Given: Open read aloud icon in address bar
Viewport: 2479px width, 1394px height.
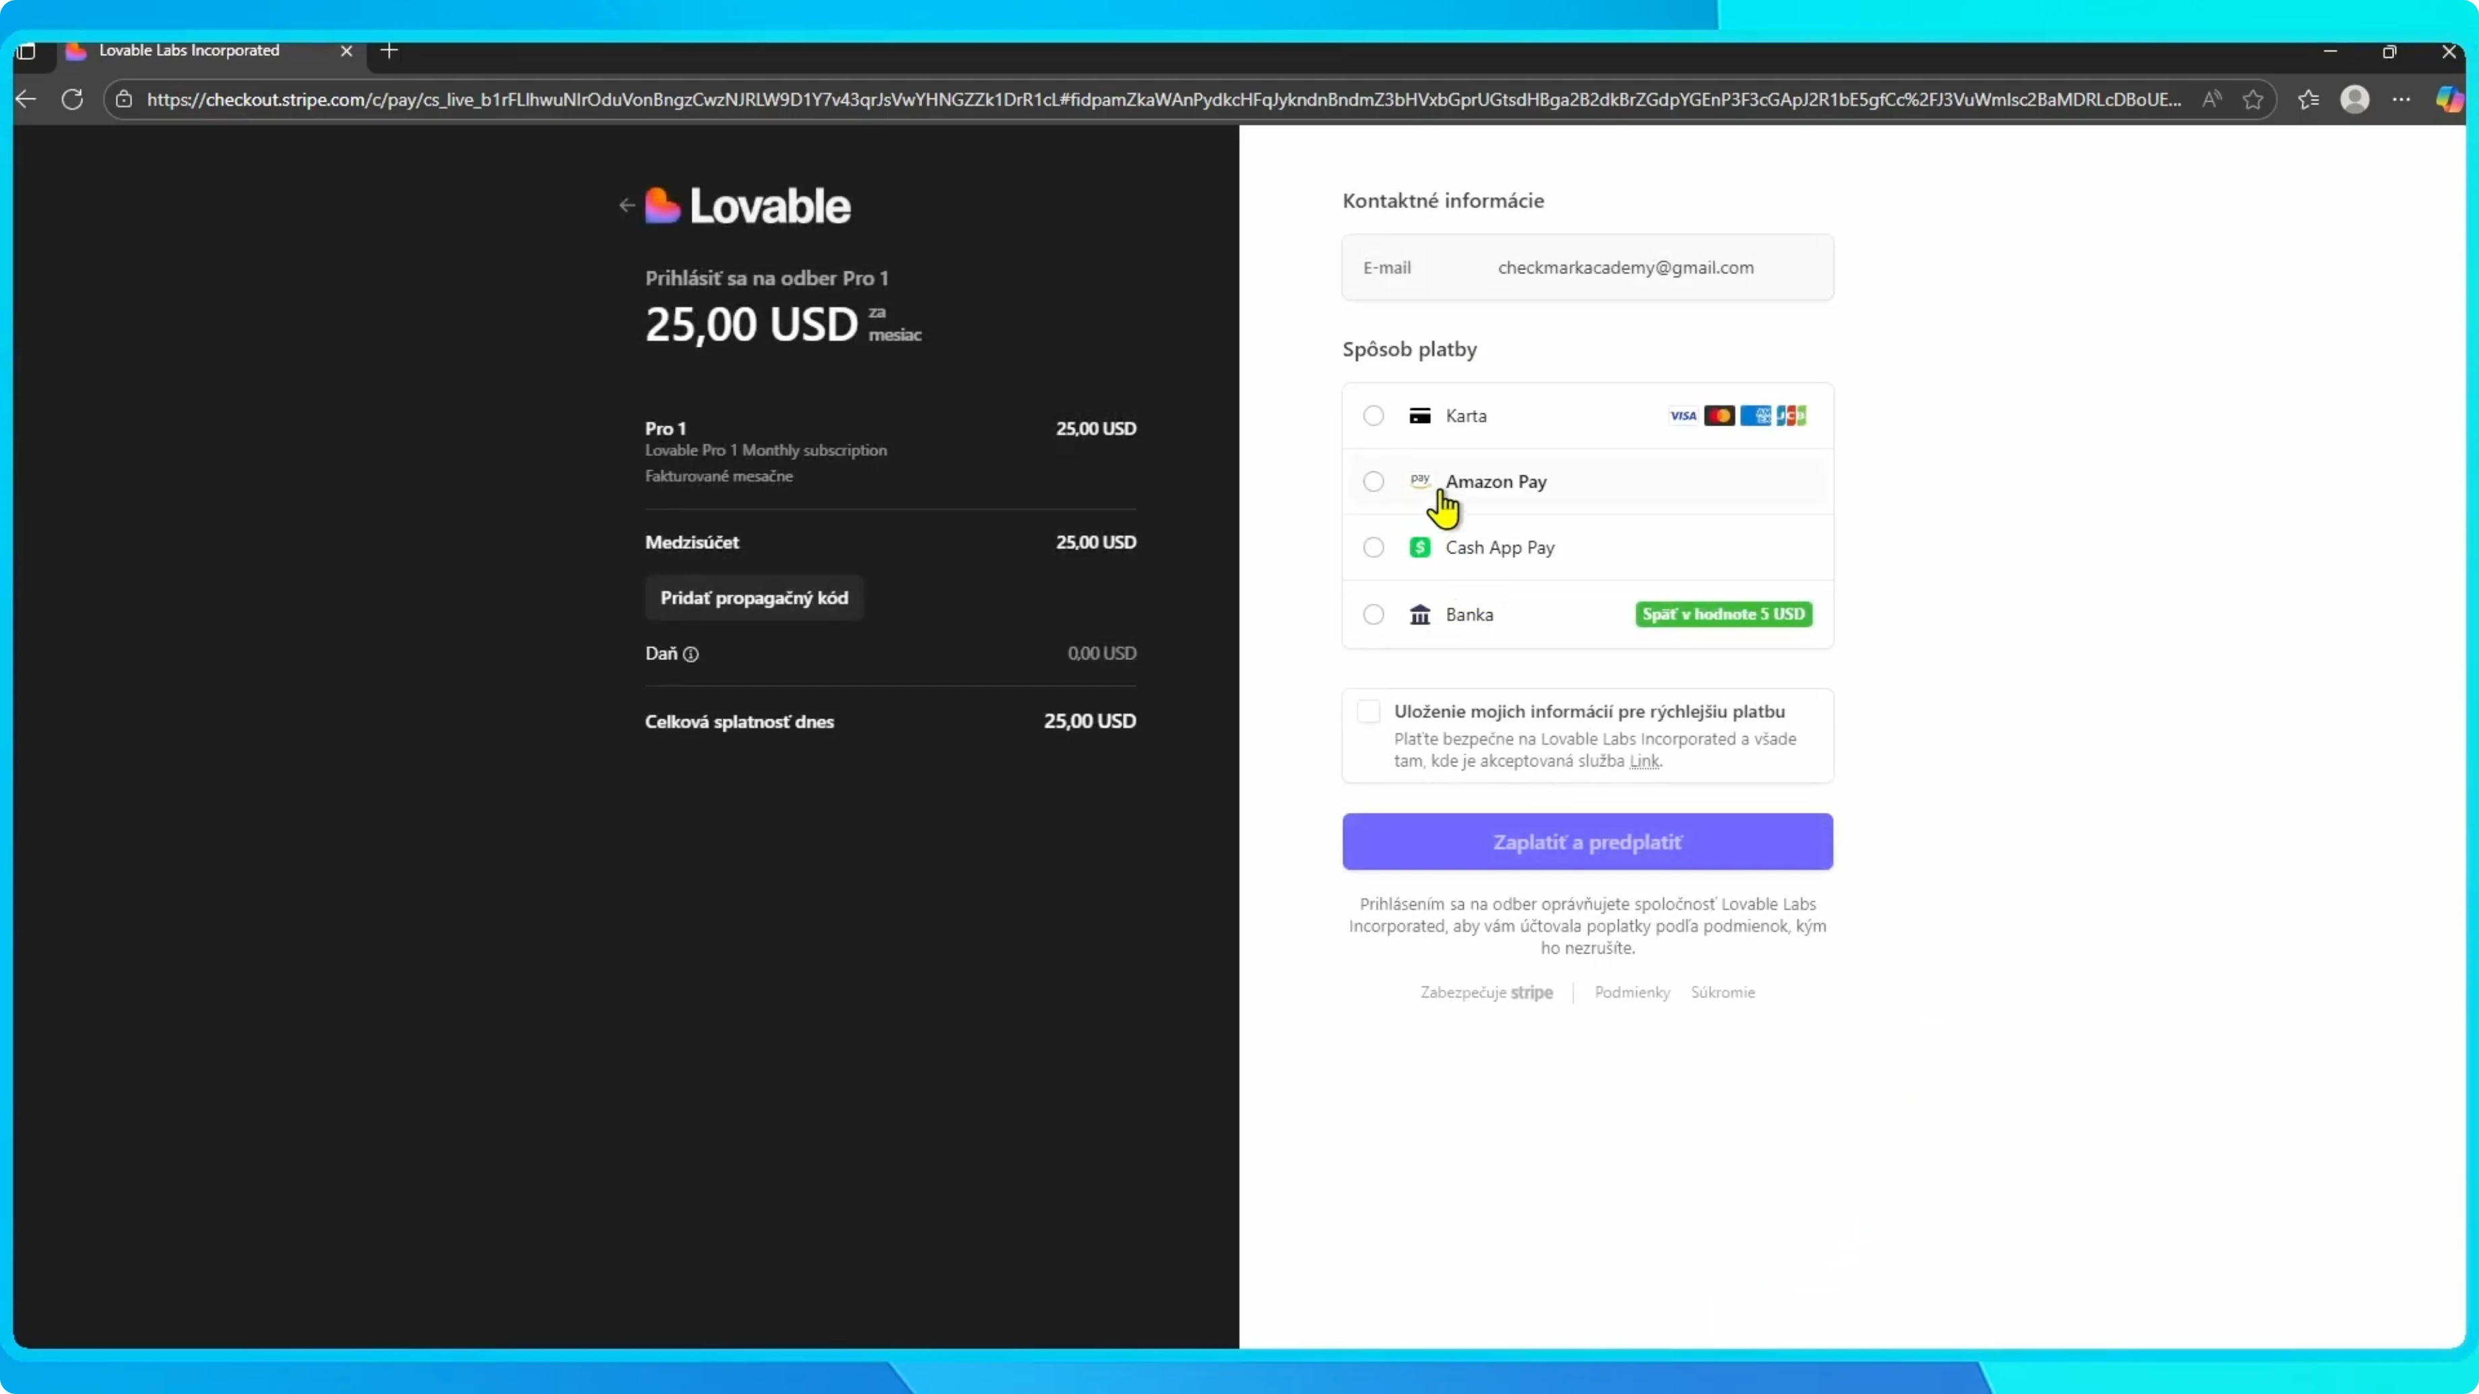Looking at the screenshot, I should (x=2212, y=99).
